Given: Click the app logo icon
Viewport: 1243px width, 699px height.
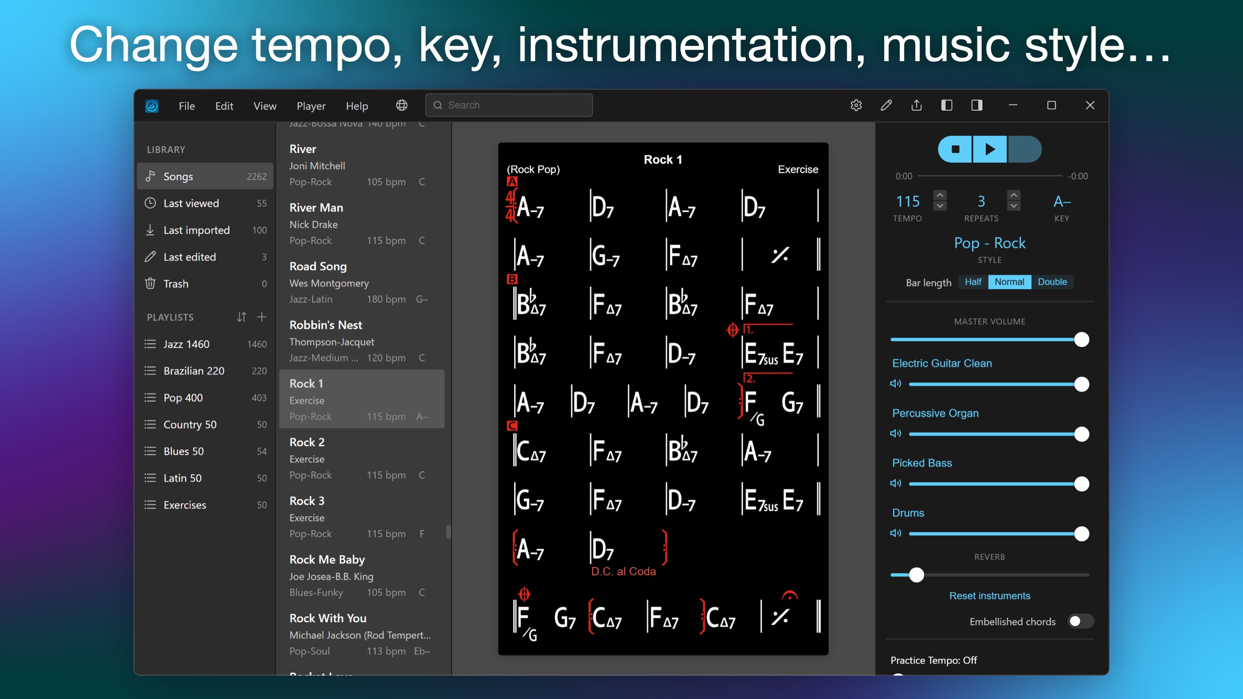Looking at the screenshot, I should click(x=152, y=106).
